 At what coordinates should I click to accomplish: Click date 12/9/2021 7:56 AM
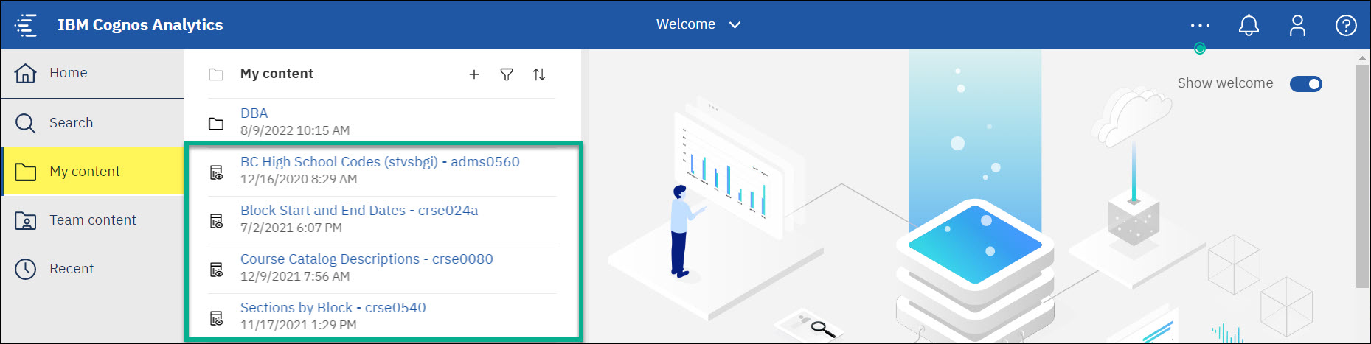(295, 276)
